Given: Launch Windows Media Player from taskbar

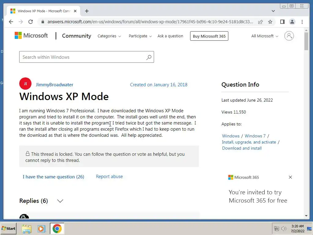Looking at the screenshot, I should tap(42, 229).
